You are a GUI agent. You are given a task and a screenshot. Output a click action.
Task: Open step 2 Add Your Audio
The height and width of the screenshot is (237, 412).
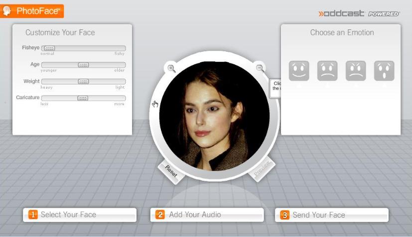(x=207, y=215)
